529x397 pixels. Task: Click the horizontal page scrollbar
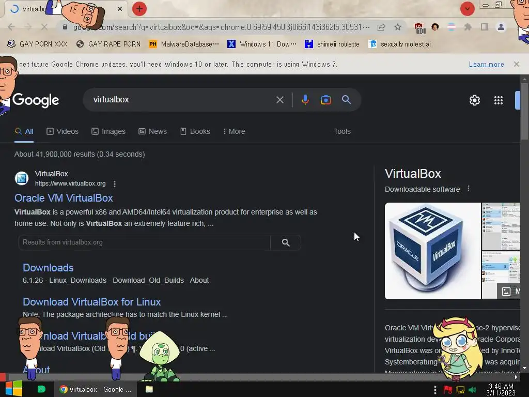point(260,377)
